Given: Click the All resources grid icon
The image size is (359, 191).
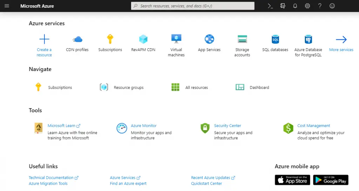Looking at the screenshot, I should pyautogui.click(x=175, y=87).
